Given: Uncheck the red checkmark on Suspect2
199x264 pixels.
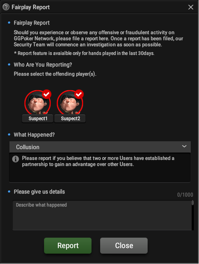Looking at the screenshot, I should click(79, 94).
